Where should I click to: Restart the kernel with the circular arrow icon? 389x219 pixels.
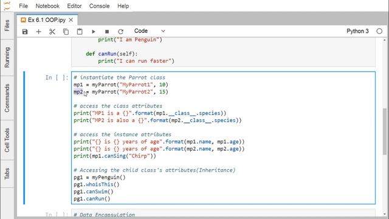[120, 32]
